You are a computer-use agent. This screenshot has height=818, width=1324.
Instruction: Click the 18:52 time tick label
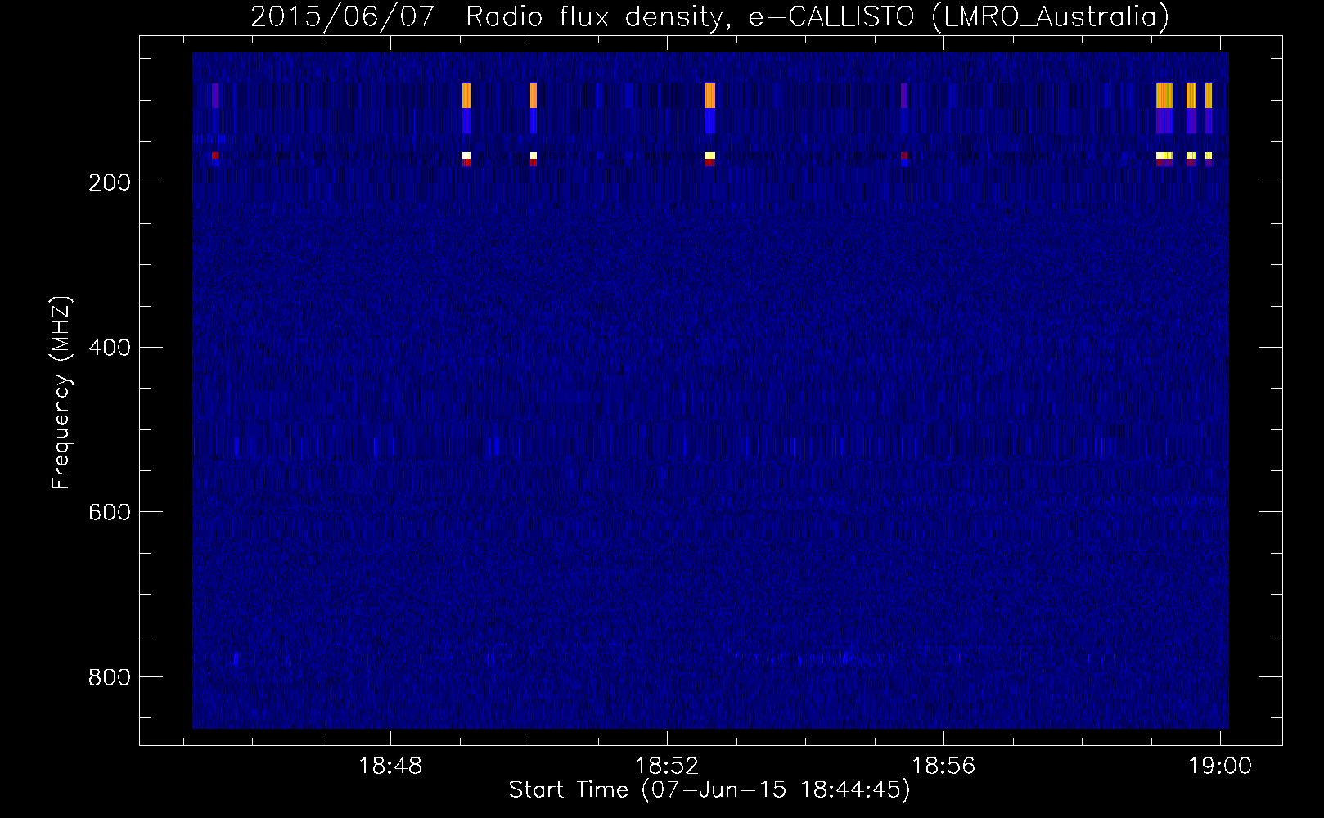pos(667,766)
